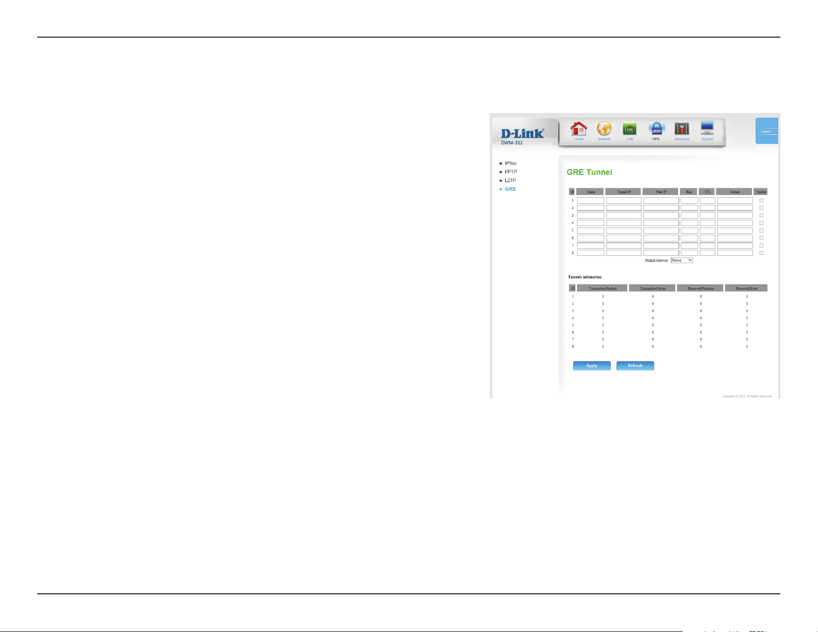Click the Internet globe icon
818x632 pixels.
(x=604, y=129)
